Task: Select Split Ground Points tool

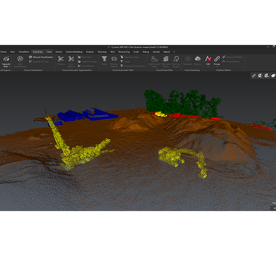Action: [154, 60]
